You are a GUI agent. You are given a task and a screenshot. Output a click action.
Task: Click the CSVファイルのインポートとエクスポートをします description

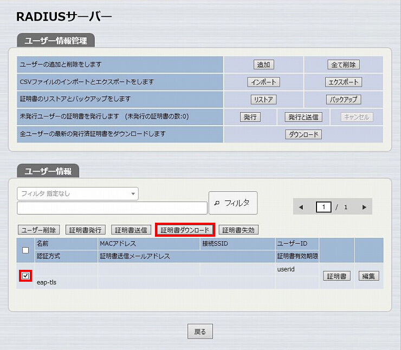tap(87, 82)
